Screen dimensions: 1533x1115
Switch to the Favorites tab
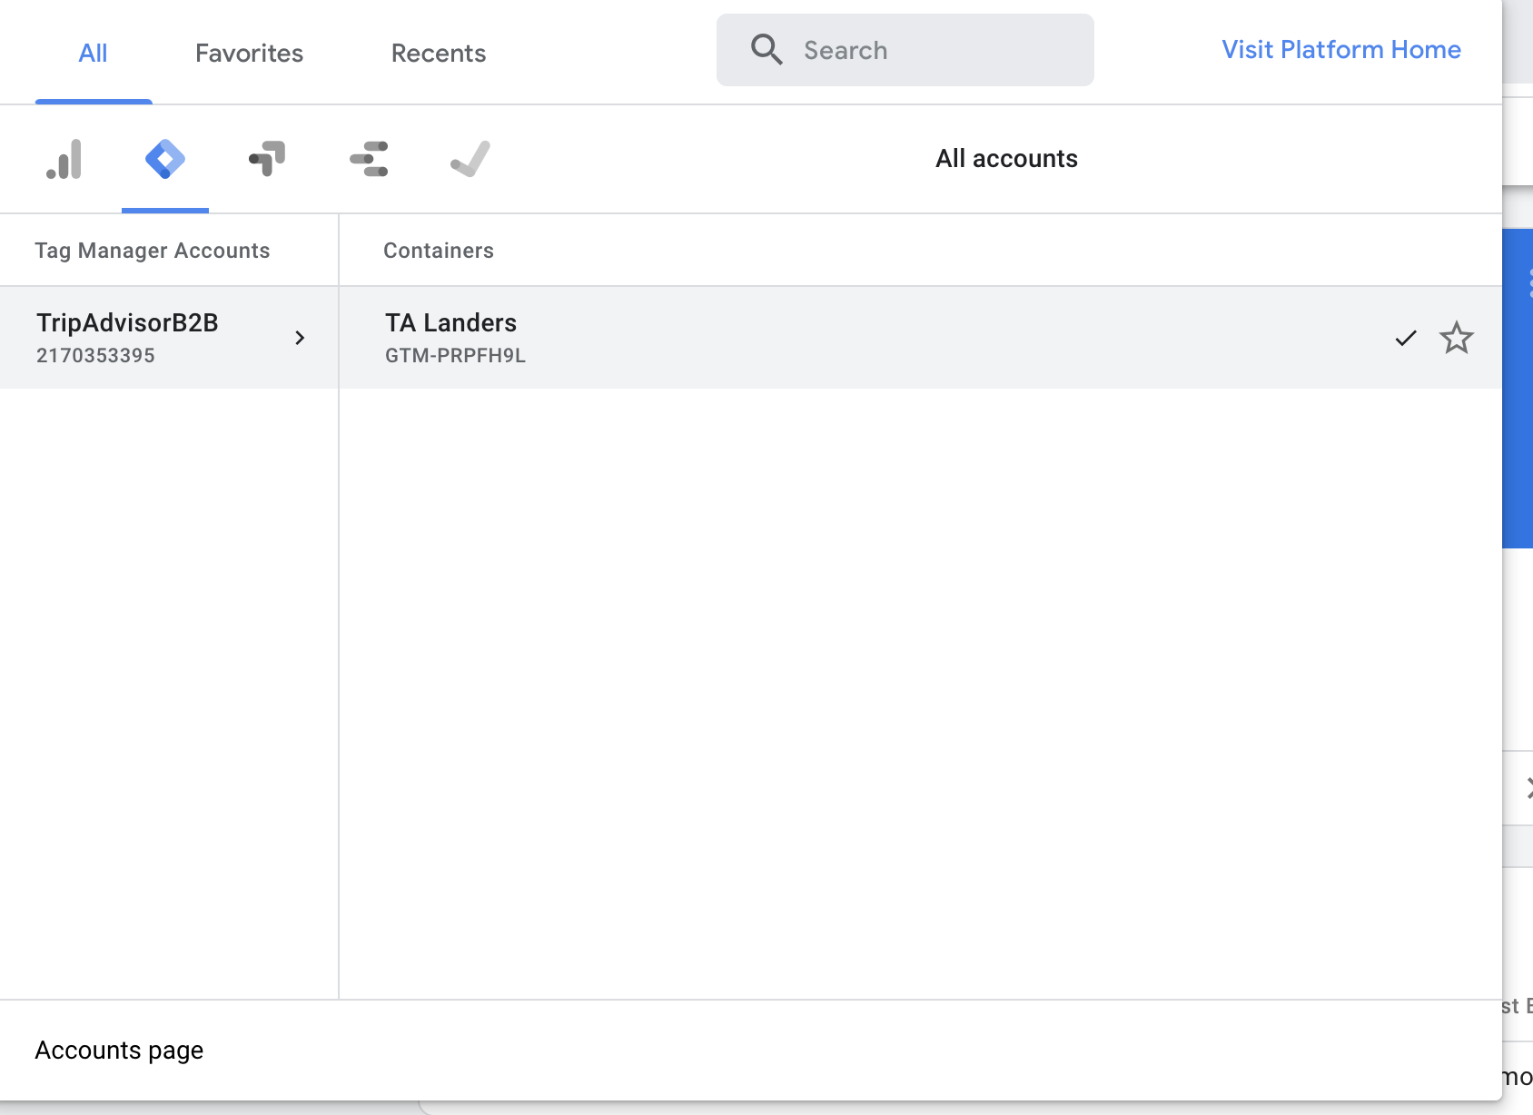click(249, 54)
